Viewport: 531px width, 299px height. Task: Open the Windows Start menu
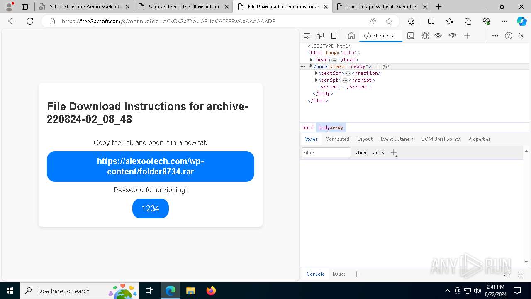(10, 291)
